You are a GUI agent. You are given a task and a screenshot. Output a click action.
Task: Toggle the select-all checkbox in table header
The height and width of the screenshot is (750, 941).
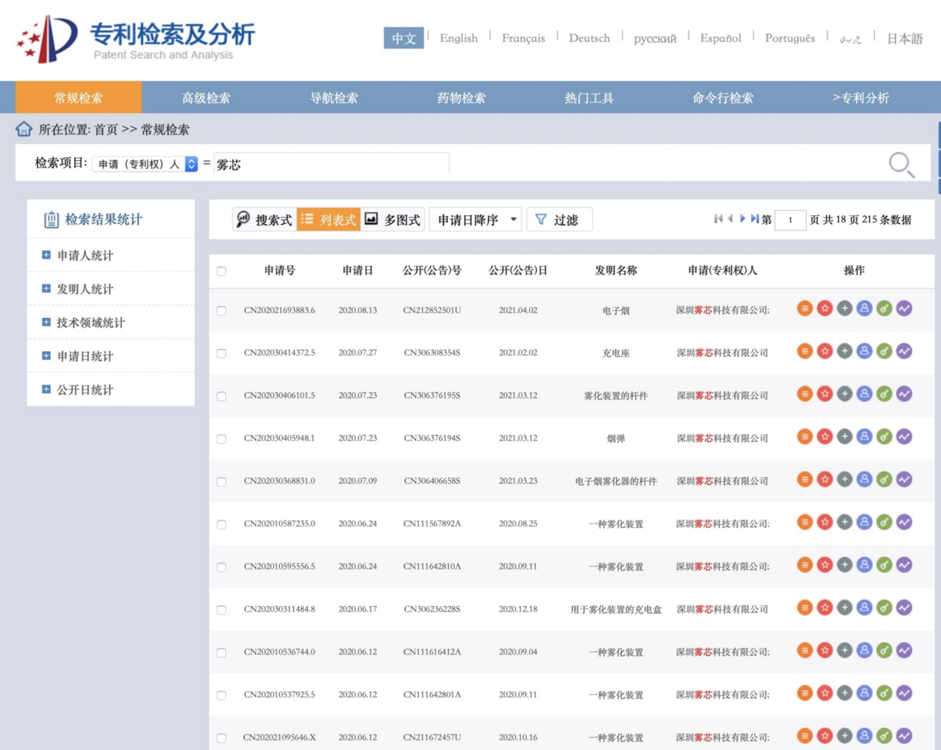click(x=221, y=271)
